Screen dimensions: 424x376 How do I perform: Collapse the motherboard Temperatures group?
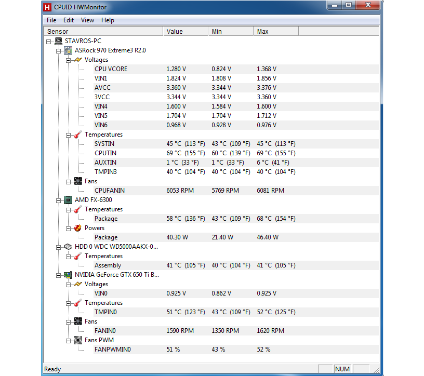(69, 135)
